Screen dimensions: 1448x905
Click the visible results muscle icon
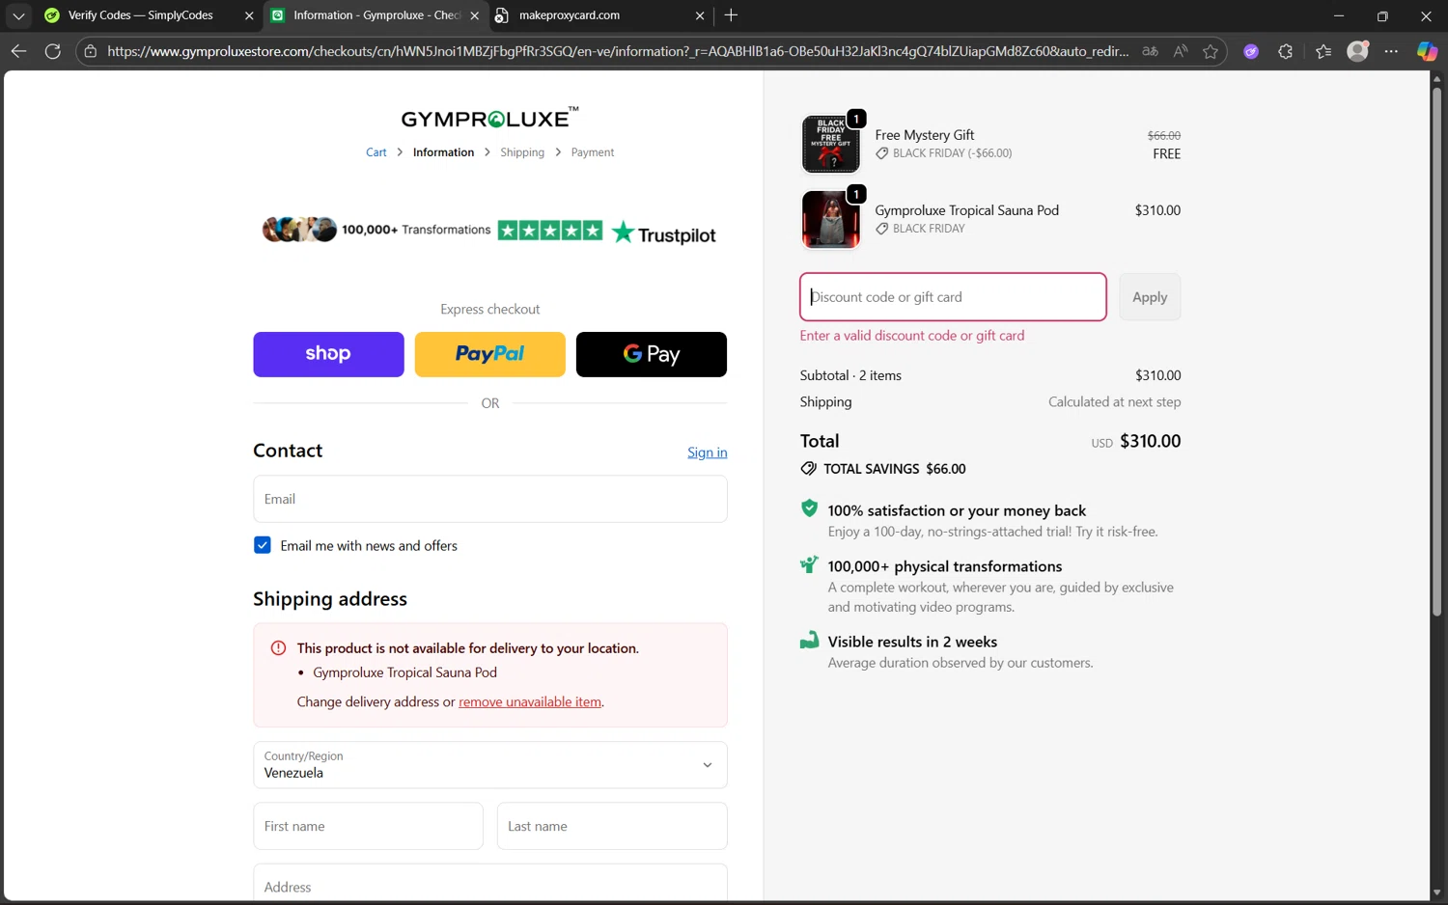(x=809, y=640)
